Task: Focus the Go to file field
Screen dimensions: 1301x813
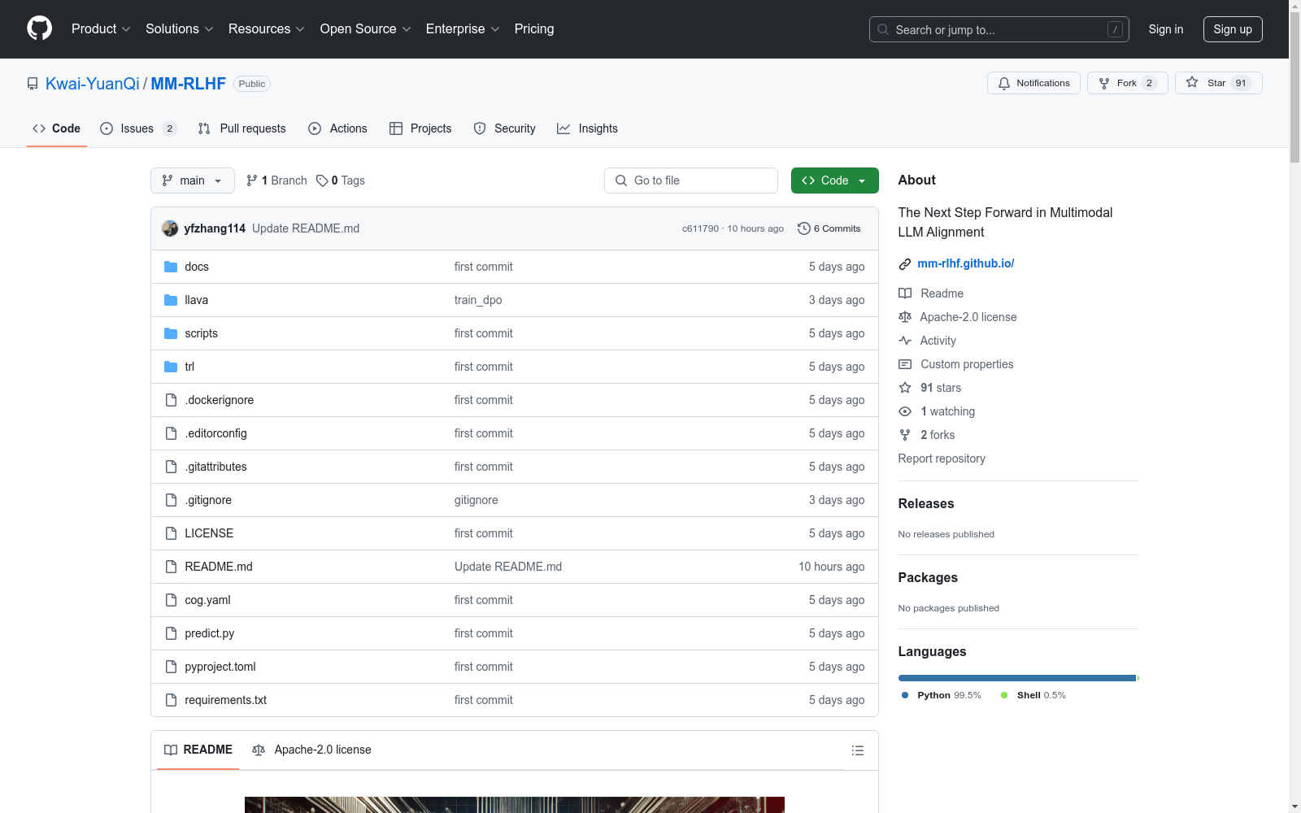Action: tap(691, 180)
